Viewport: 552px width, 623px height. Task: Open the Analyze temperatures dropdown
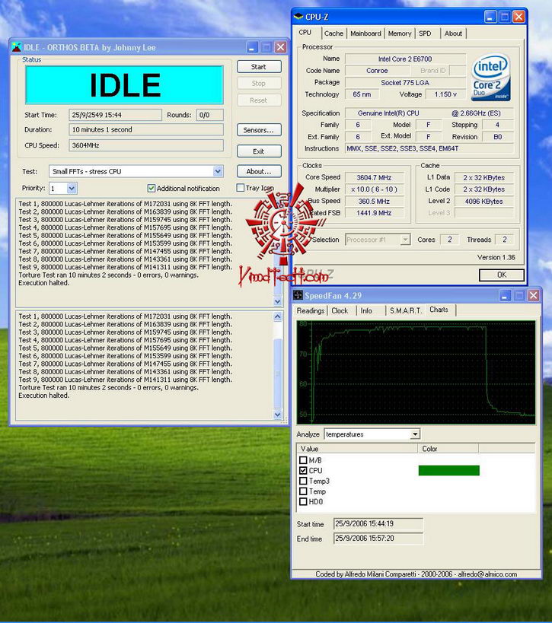pyautogui.click(x=415, y=434)
